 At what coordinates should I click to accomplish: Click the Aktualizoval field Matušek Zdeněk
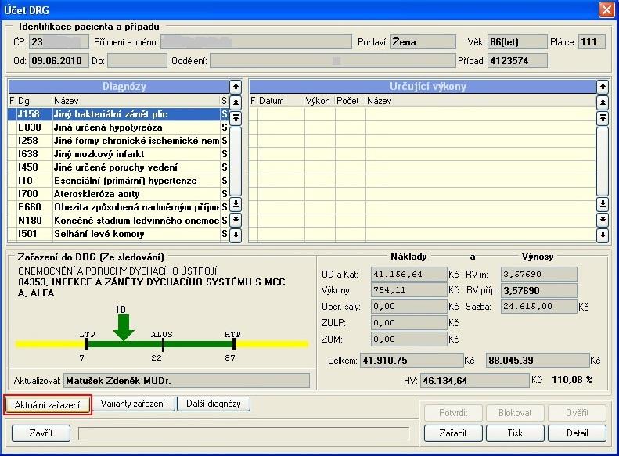click(x=186, y=381)
